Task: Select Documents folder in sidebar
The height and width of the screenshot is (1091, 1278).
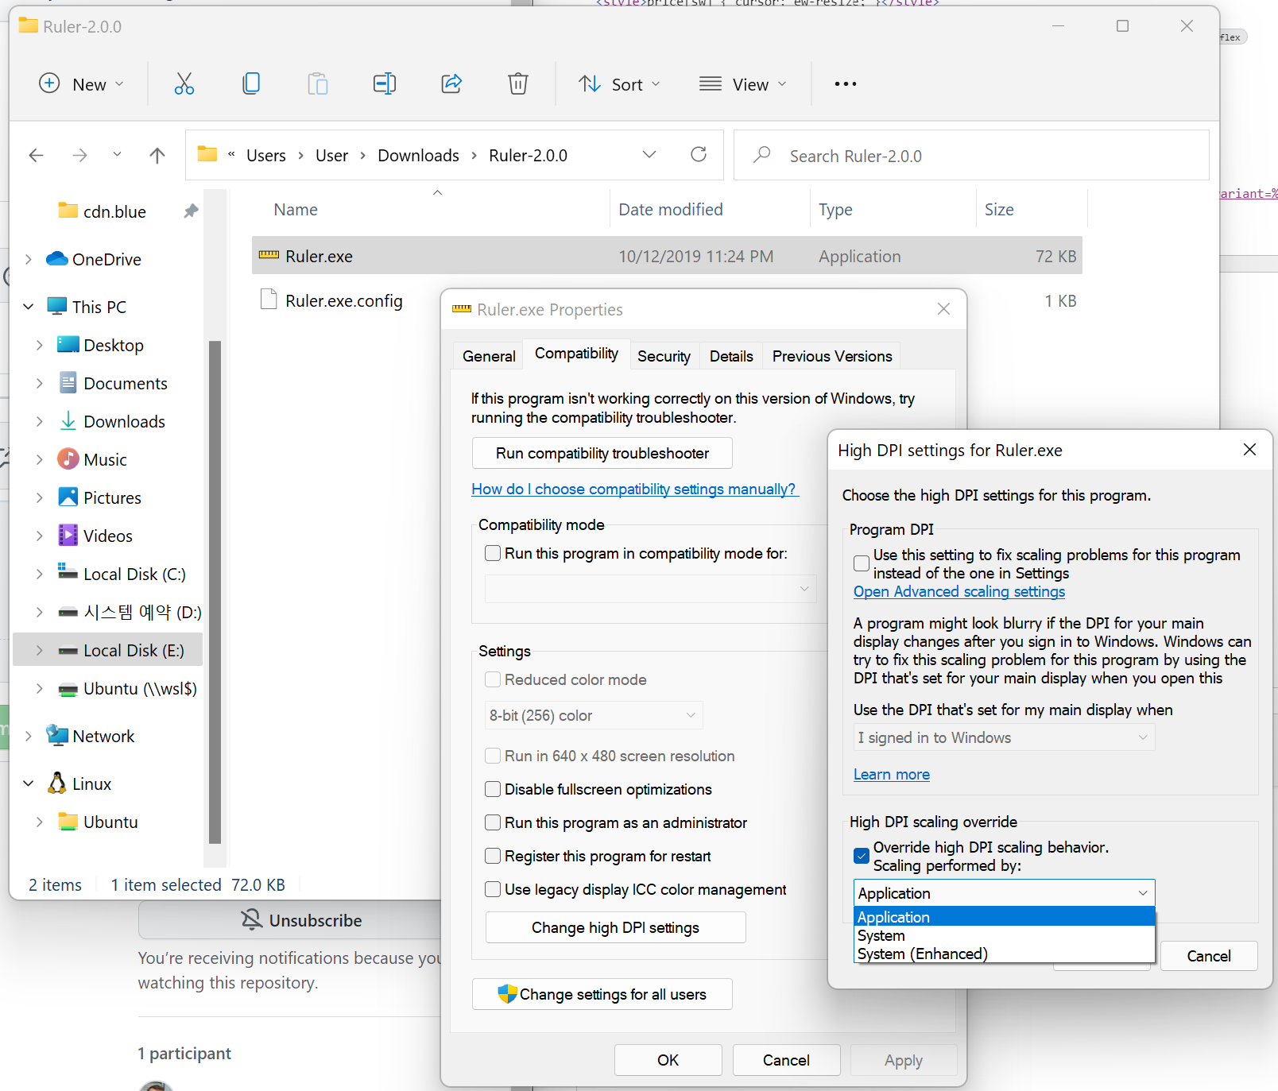Action: [125, 383]
